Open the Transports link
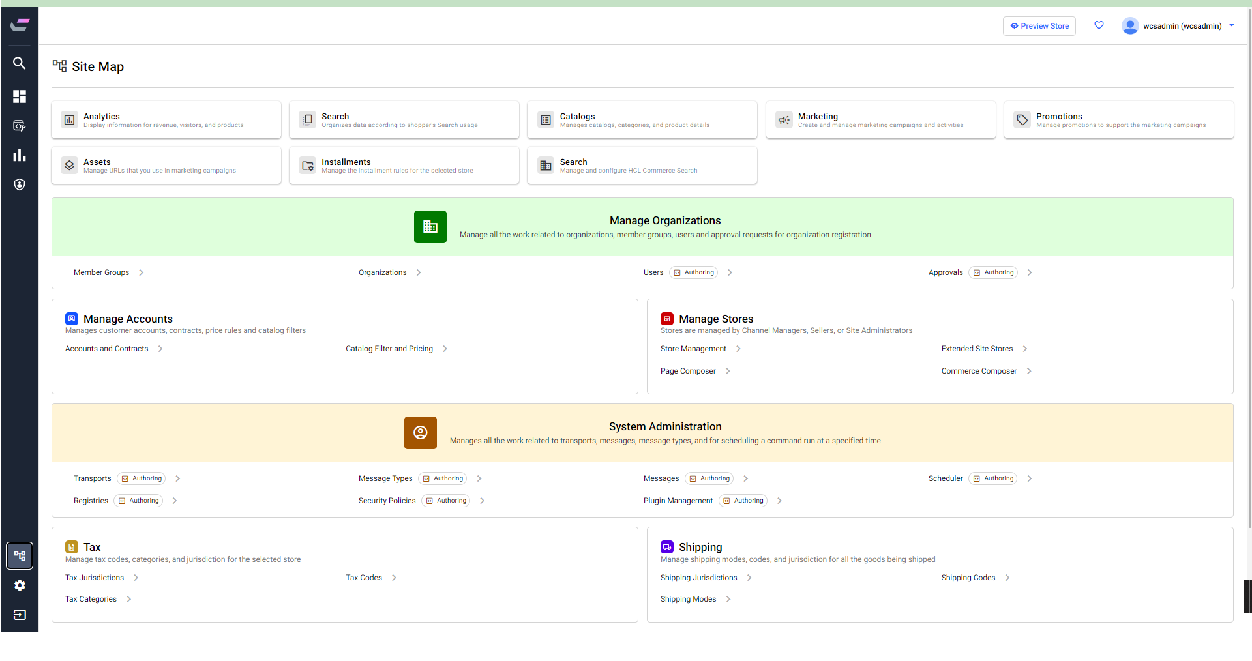Image resolution: width=1252 pixels, height=661 pixels. [x=93, y=478]
